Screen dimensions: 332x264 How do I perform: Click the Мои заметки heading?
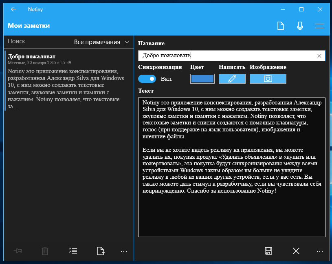(29, 26)
